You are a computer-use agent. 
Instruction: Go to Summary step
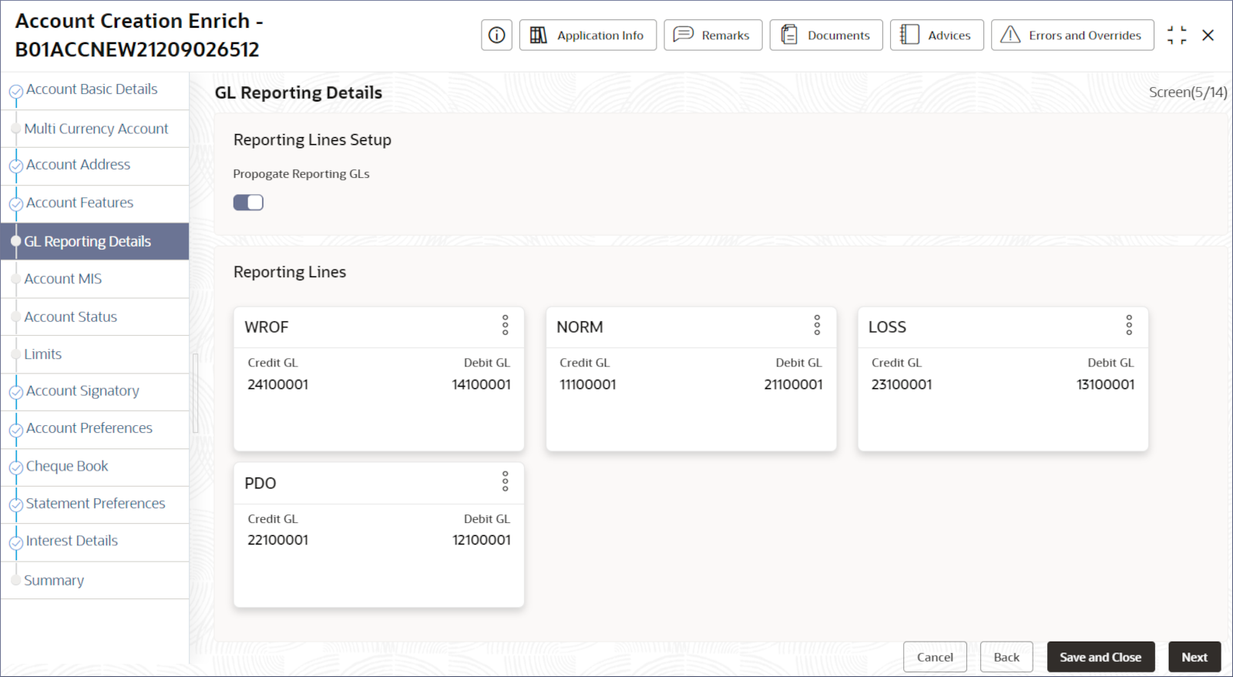pyautogui.click(x=94, y=580)
